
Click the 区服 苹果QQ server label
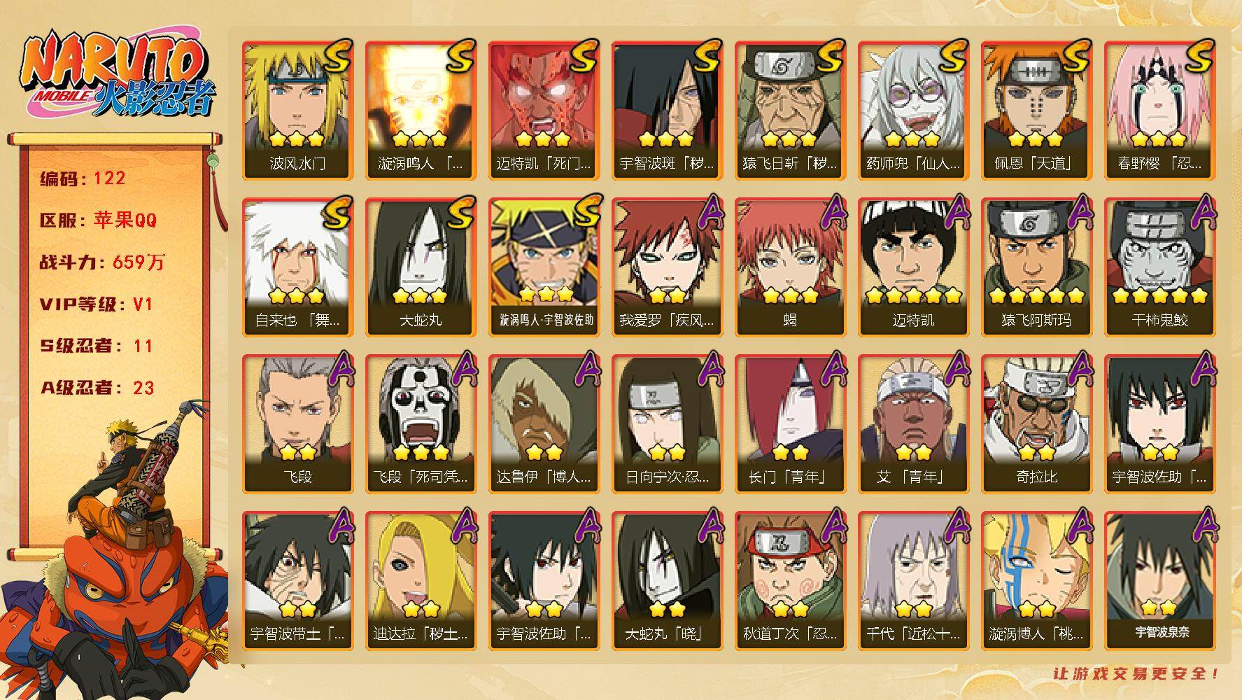click(98, 220)
